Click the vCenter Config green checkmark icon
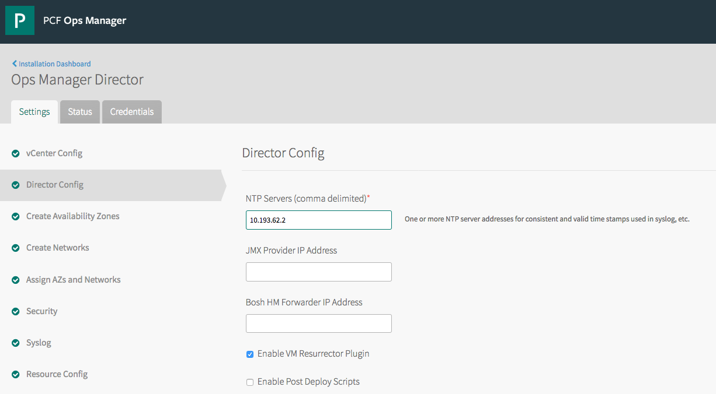The height and width of the screenshot is (394, 716). click(15, 153)
